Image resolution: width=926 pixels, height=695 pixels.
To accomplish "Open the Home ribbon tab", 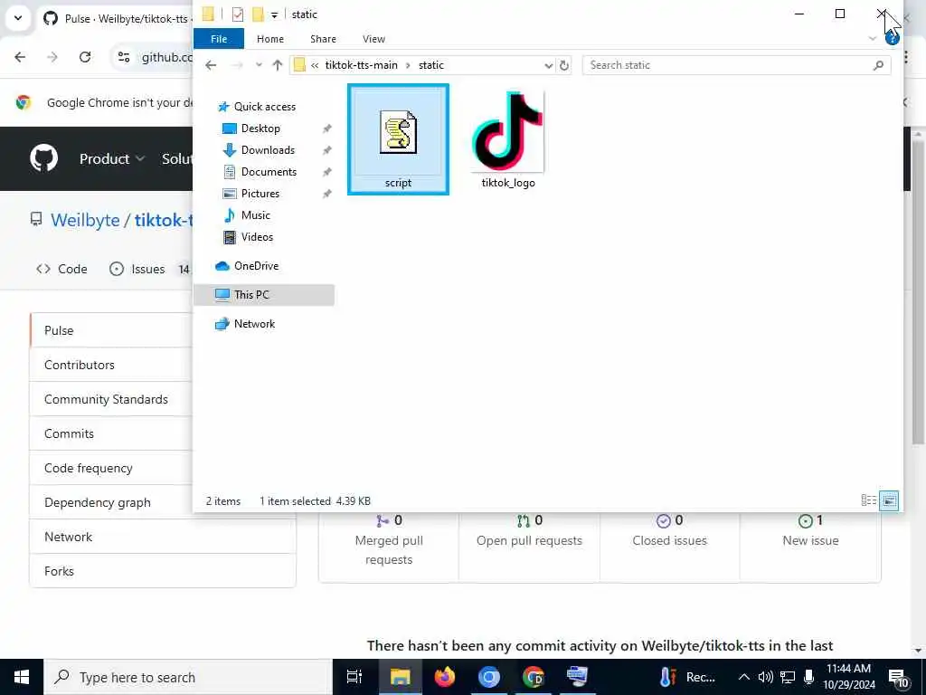I will pyautogui.click(x=269, y=39).
